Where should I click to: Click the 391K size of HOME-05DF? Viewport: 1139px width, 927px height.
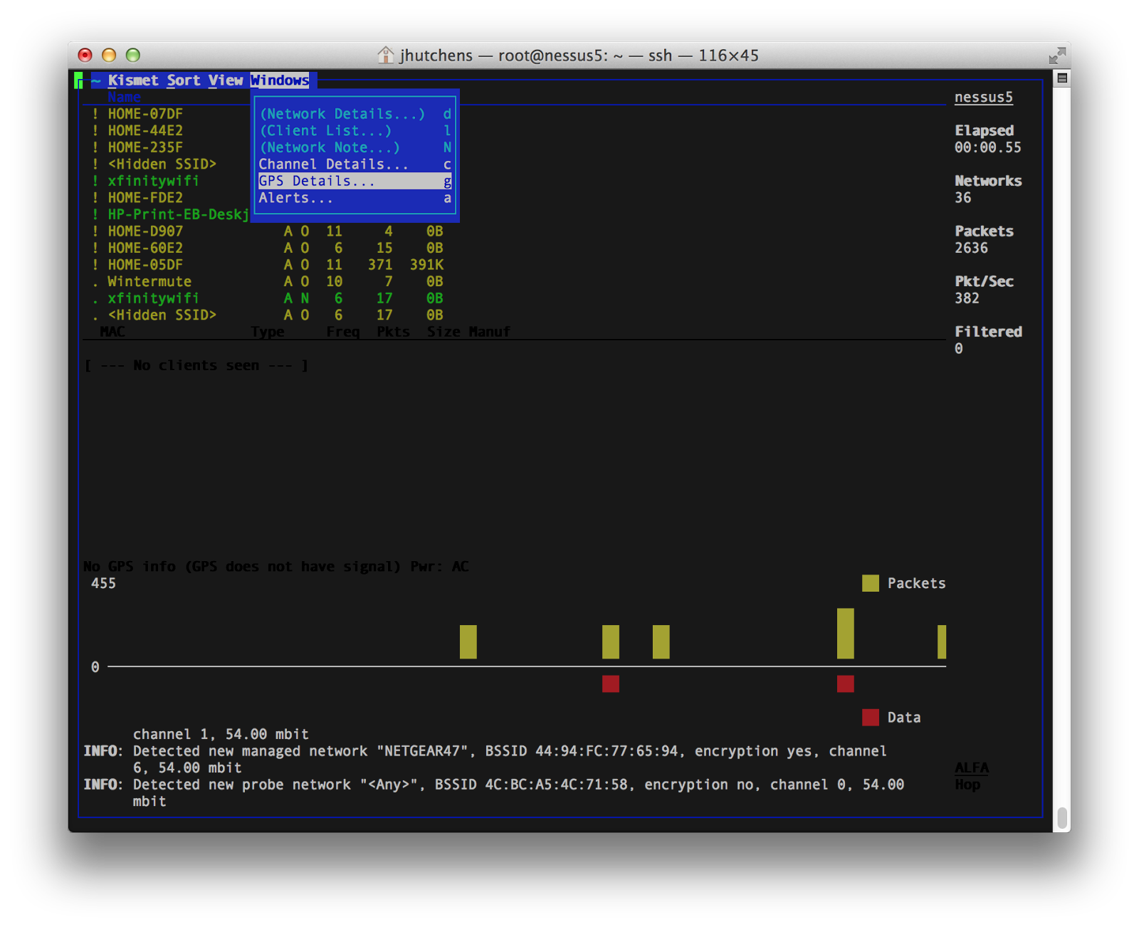426,265
